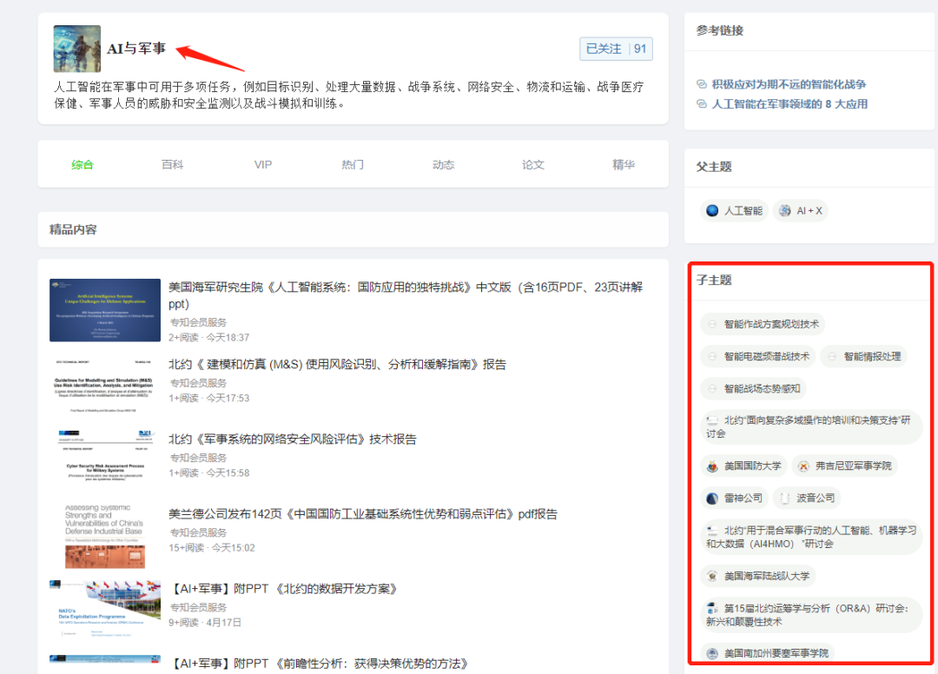Open article 美兰德公司发布142页 pdf报告

pyautogui.click(x=363, y=513)
